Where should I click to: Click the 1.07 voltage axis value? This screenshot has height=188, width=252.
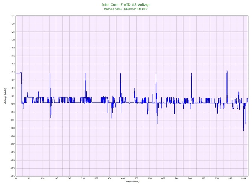[x=12, y=80]
